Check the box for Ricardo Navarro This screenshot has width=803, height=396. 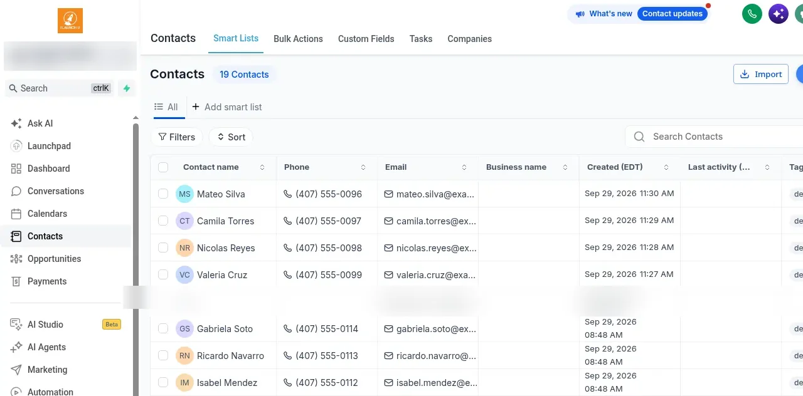tap(163, 356)
